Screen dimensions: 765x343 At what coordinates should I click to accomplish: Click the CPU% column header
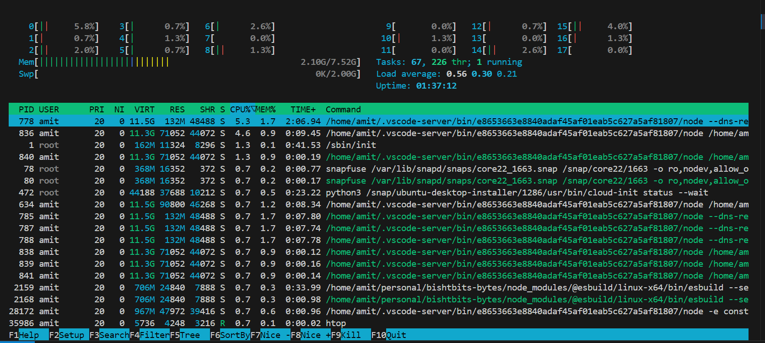(240, 109)
